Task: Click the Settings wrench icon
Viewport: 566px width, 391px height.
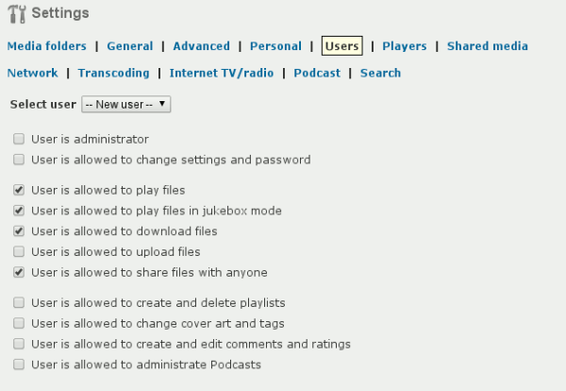Action: click(17, 14)
